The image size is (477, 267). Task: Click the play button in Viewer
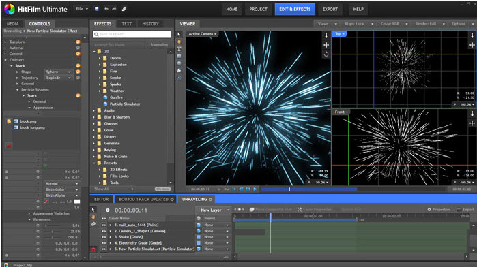click(255, 189)
